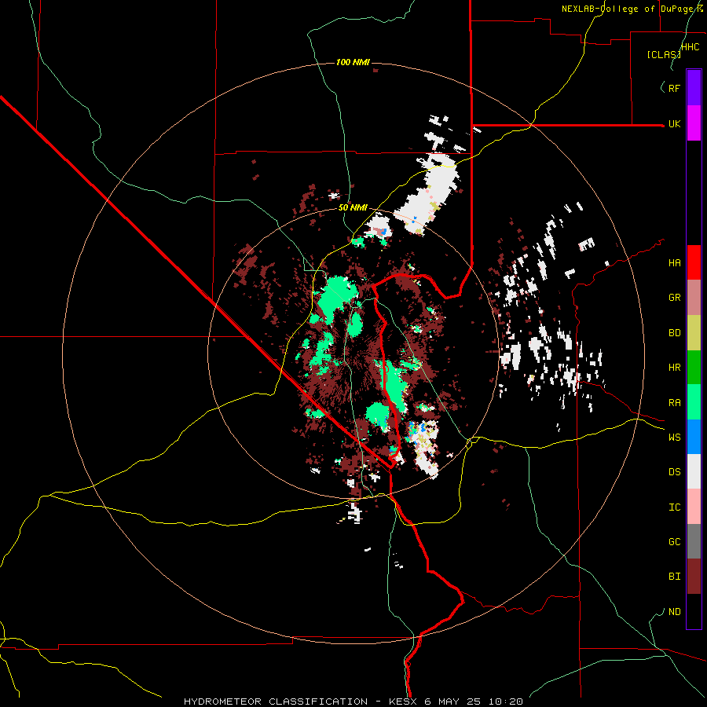Select the DS dry snow white swatch
The width and height of the screenshot is (707, 707).
[694, 471]
